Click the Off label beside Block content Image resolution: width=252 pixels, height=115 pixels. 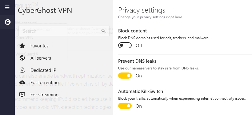pos(139,46)
